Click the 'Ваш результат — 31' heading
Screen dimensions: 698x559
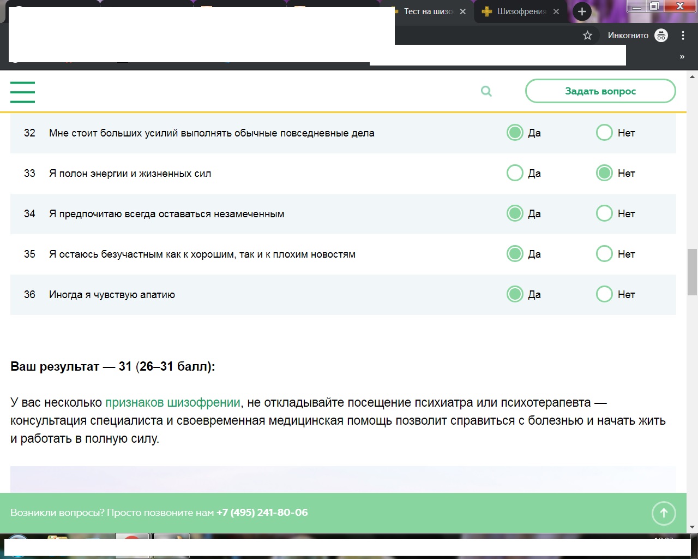pyautogui.click(x=113, y=366)
